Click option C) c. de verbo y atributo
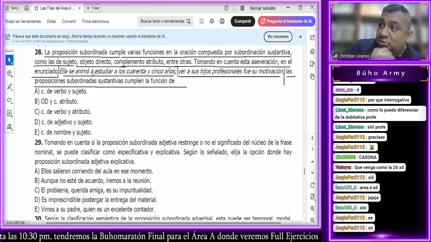431x242 pixels. [x=63, y=112]
